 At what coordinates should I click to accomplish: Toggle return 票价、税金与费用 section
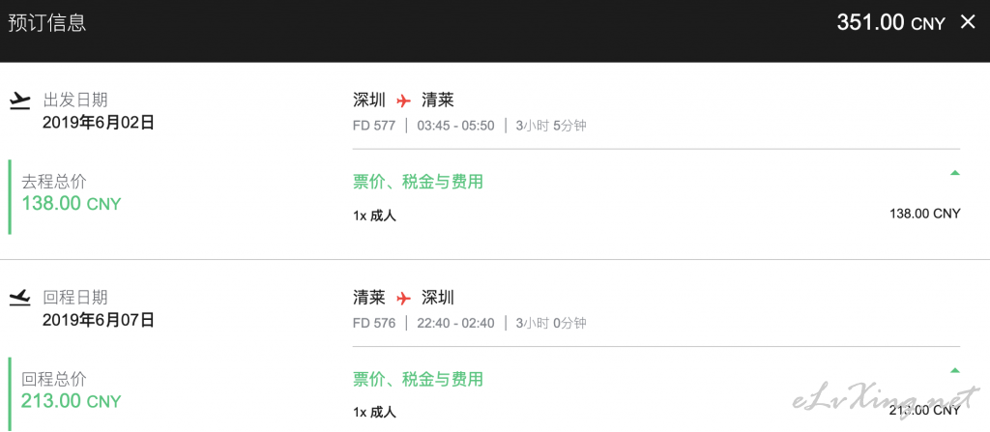click(x=418, y=379)
